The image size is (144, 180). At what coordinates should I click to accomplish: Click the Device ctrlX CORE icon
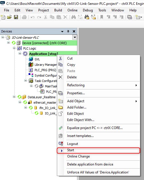coord(18,43)
